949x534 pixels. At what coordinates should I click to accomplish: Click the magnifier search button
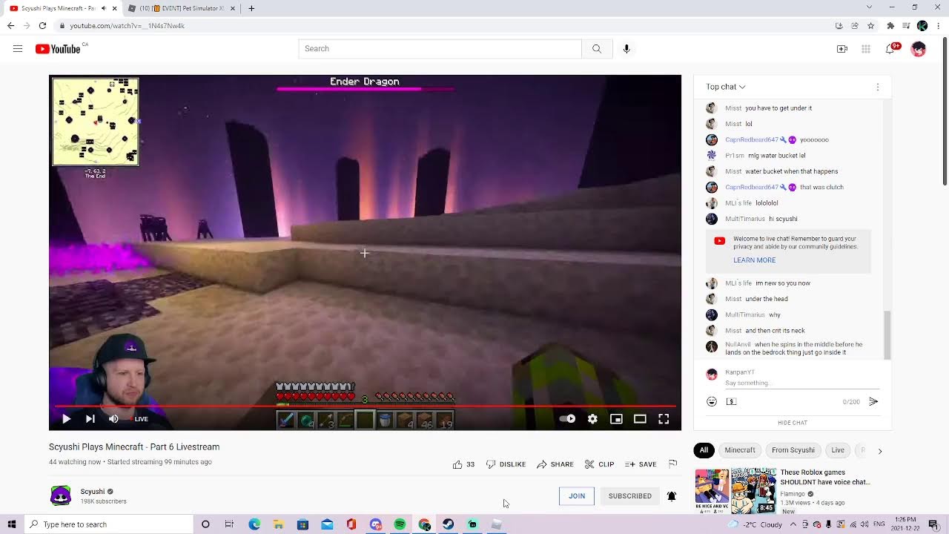597,49
